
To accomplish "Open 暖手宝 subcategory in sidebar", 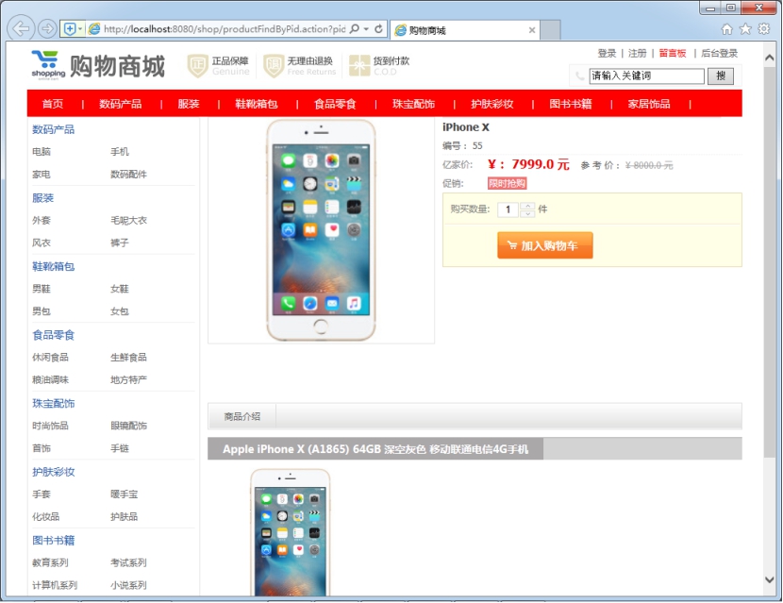I will pyautogui.click(x=125, y=494).
